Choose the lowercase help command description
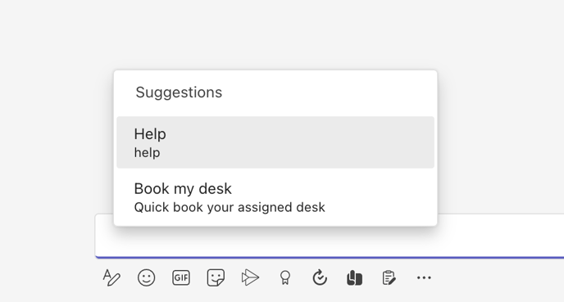Image resolution: width=564 pixels, height=302 pixels. (147, 153)
